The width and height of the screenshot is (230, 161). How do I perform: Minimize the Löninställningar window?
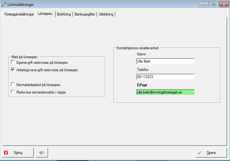(x=203, y=5)
